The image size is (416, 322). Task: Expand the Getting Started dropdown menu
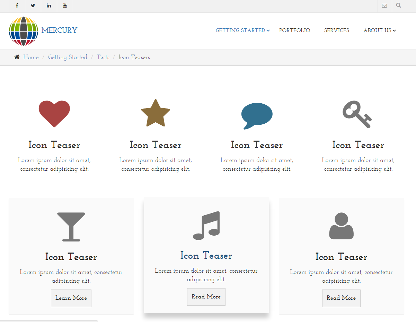[x=242, y=30]
